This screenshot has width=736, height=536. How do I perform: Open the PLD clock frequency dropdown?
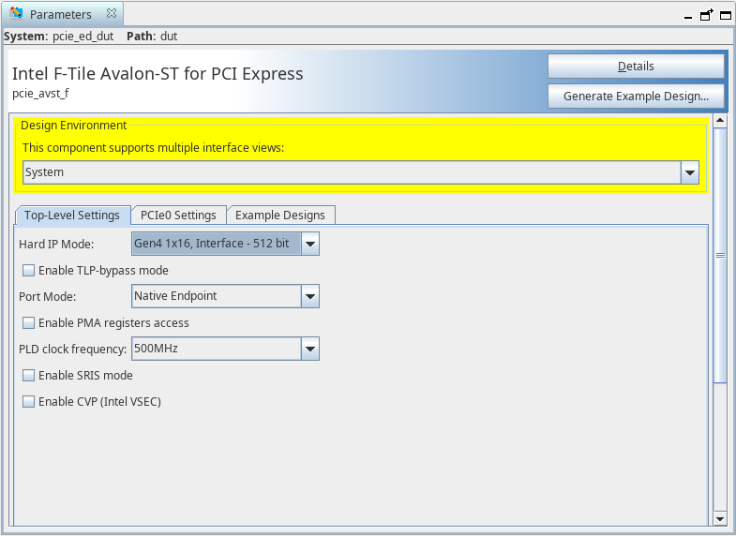310,350
